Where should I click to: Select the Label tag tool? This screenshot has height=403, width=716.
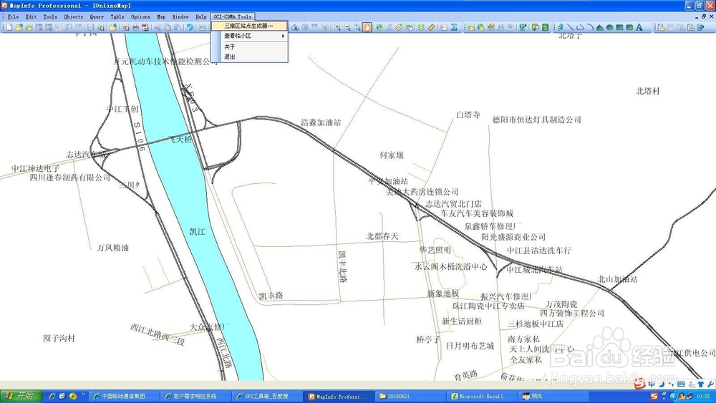(399, 27)
